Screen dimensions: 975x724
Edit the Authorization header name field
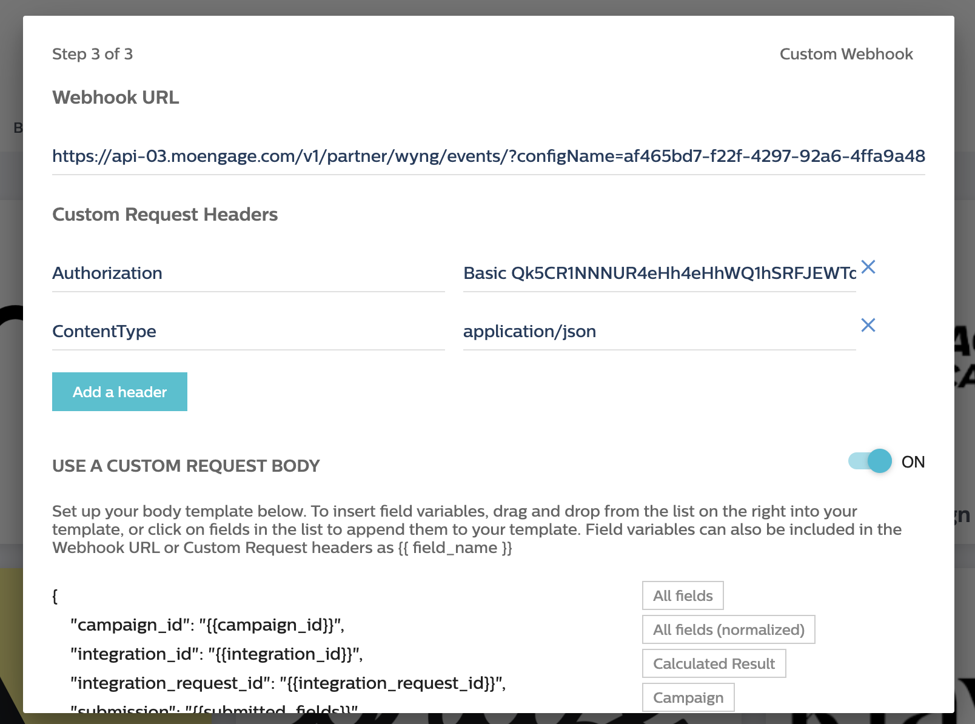coord(249,273)
